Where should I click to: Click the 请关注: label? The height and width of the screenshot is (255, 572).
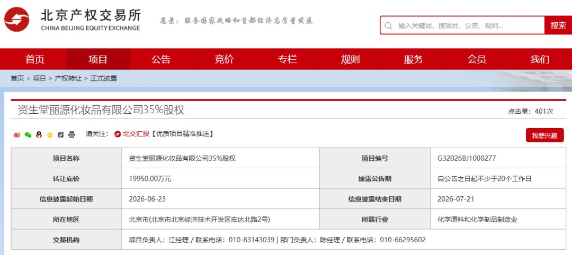[97, 134]
